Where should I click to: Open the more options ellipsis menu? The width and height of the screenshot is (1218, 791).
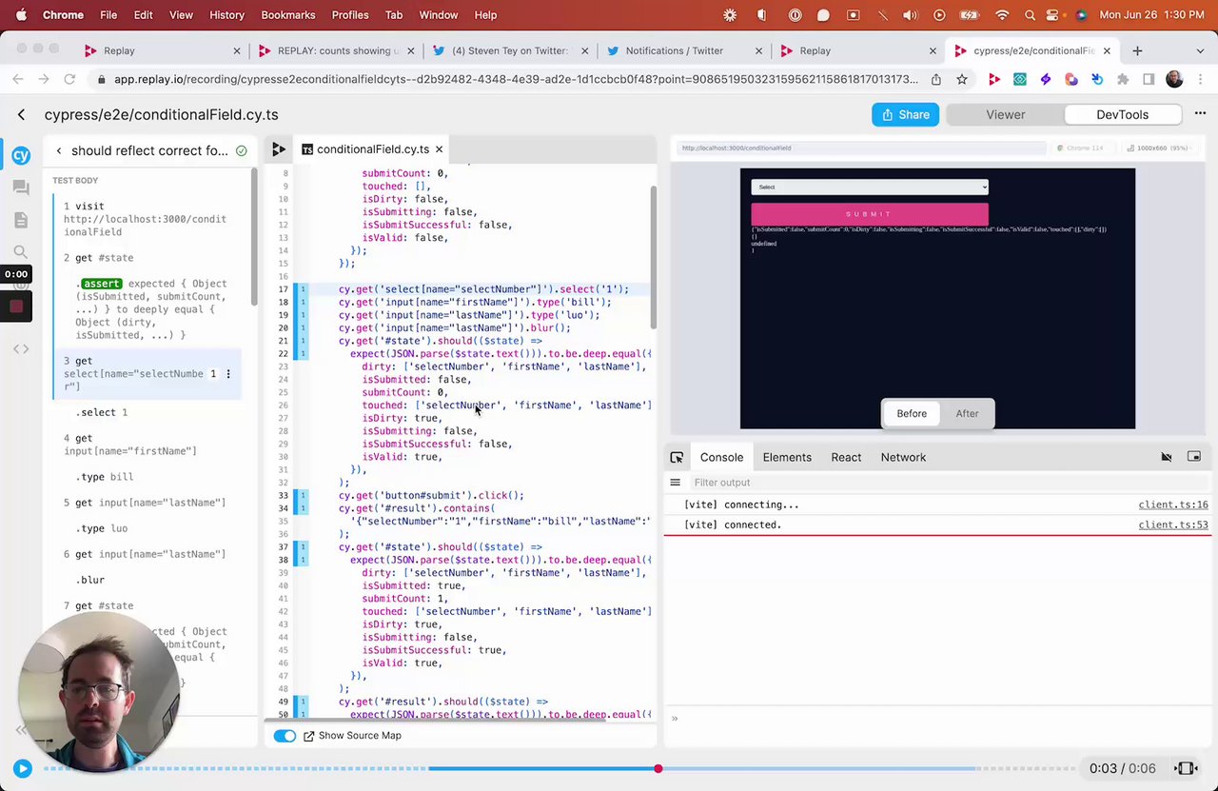click(1200, 114)
